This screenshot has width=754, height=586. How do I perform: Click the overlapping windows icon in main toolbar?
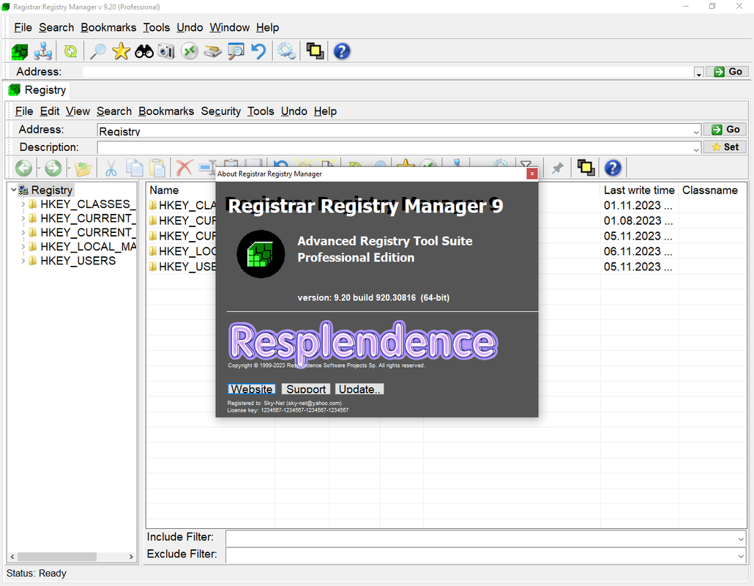pos(315,51)
